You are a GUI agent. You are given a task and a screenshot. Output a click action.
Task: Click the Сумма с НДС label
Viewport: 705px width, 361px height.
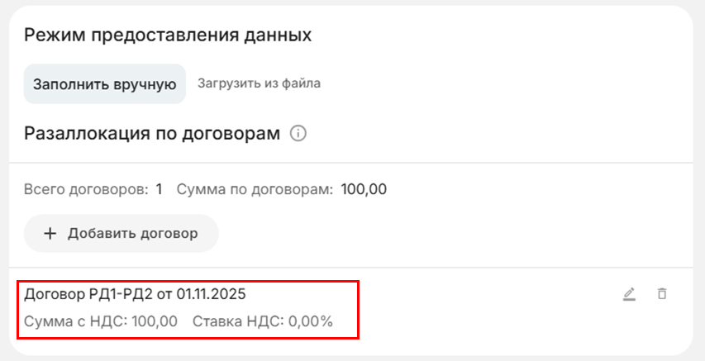coord(76,321)
